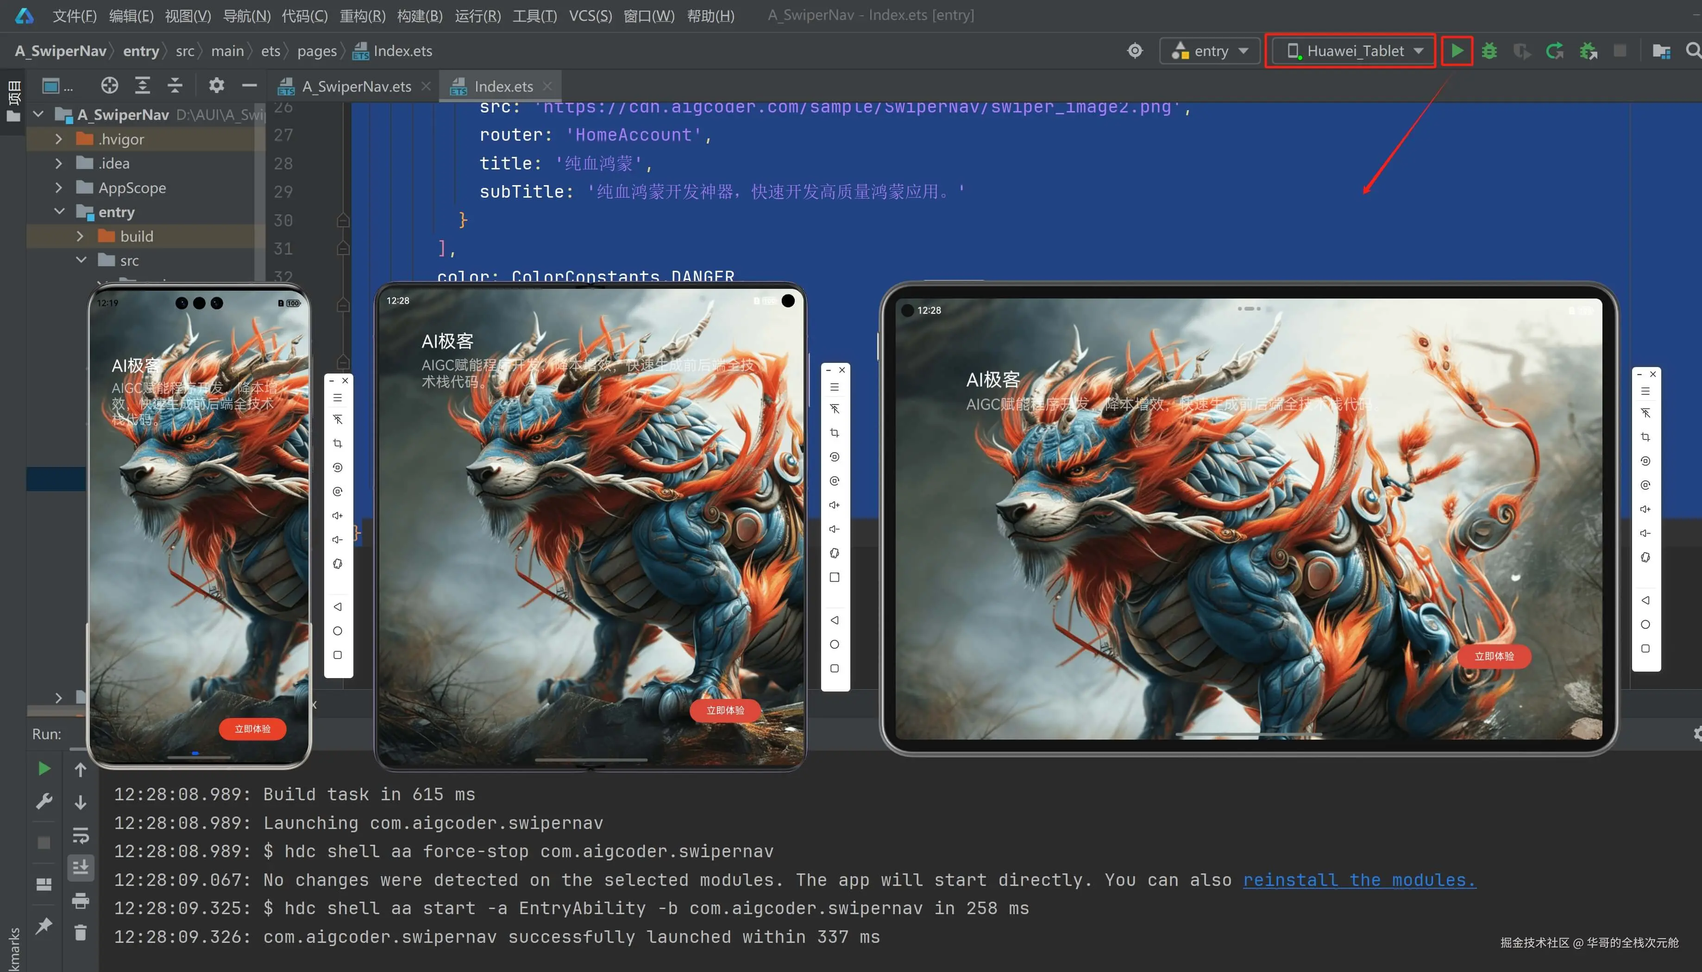
Task: Click the locate target crosshair in project panel
Action: (110, 86)
